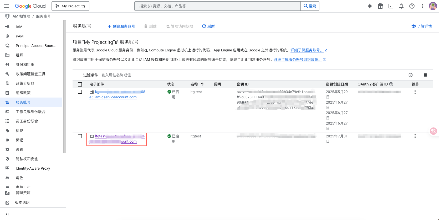The height and width of the screenshot is (220, 439).
Task: Select the ltgtest row checkbox
Action: click(80, 136)
